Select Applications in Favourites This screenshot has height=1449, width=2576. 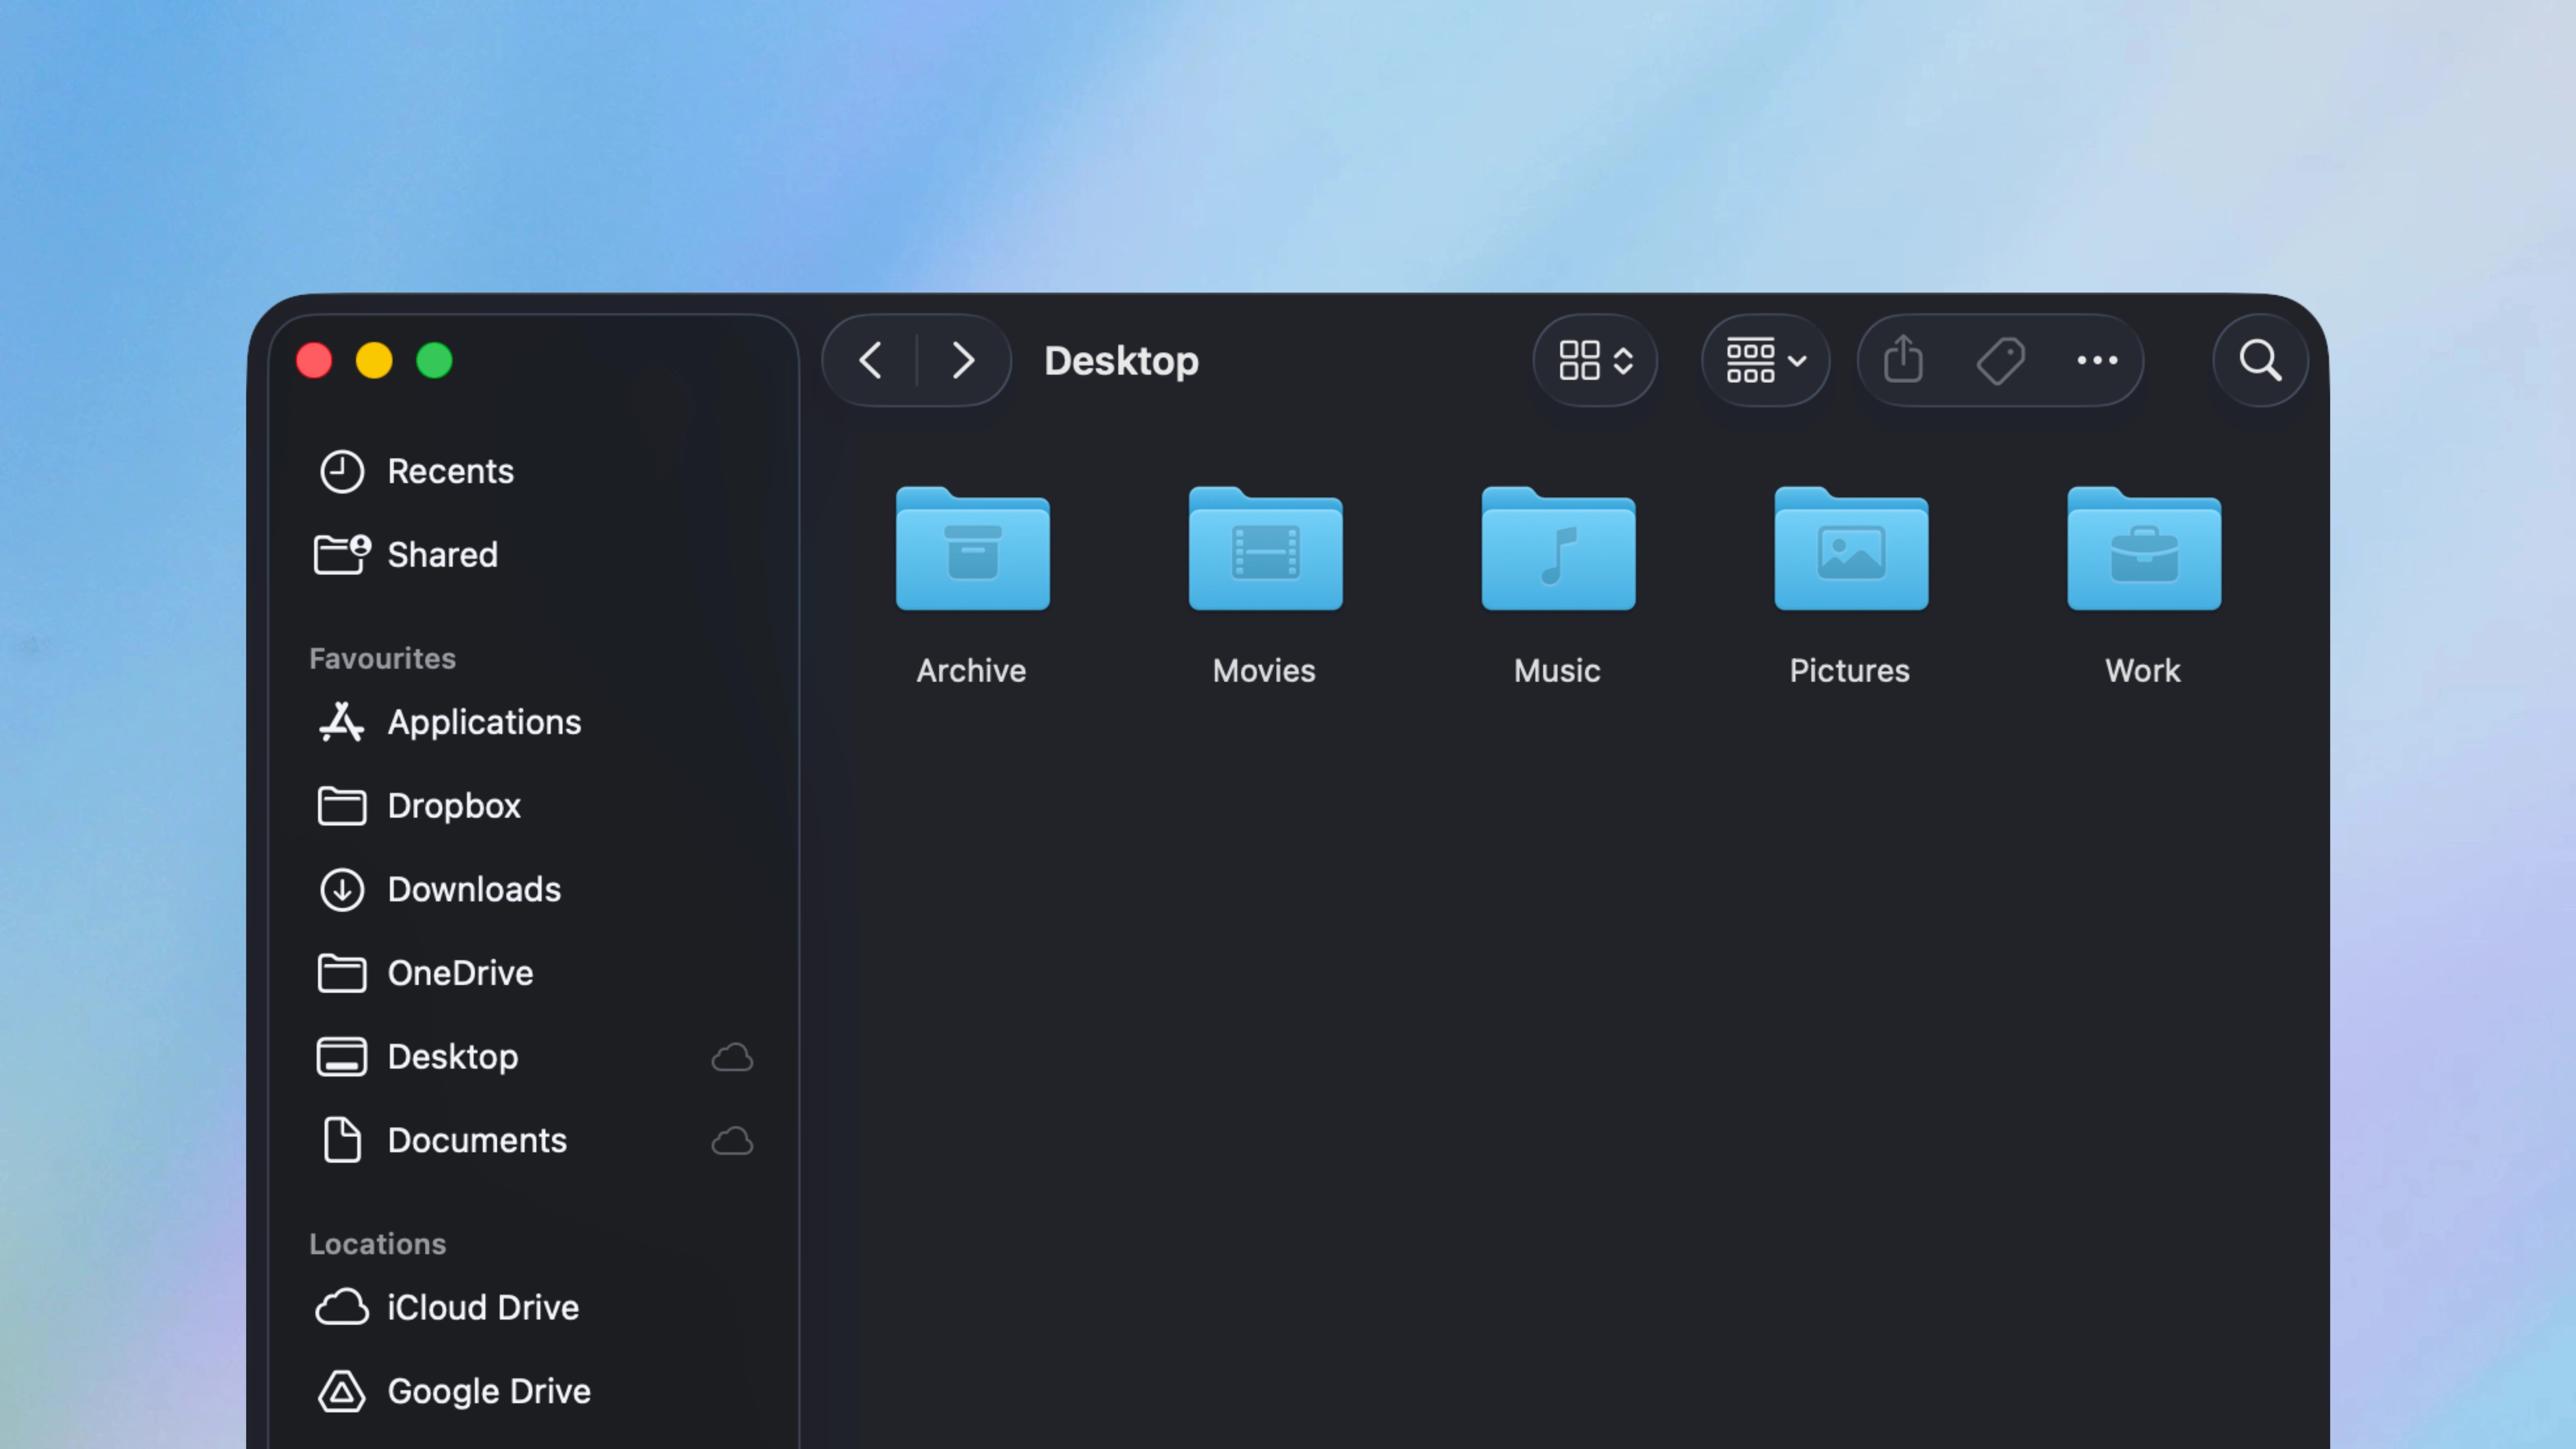click(x=484, y=722)
